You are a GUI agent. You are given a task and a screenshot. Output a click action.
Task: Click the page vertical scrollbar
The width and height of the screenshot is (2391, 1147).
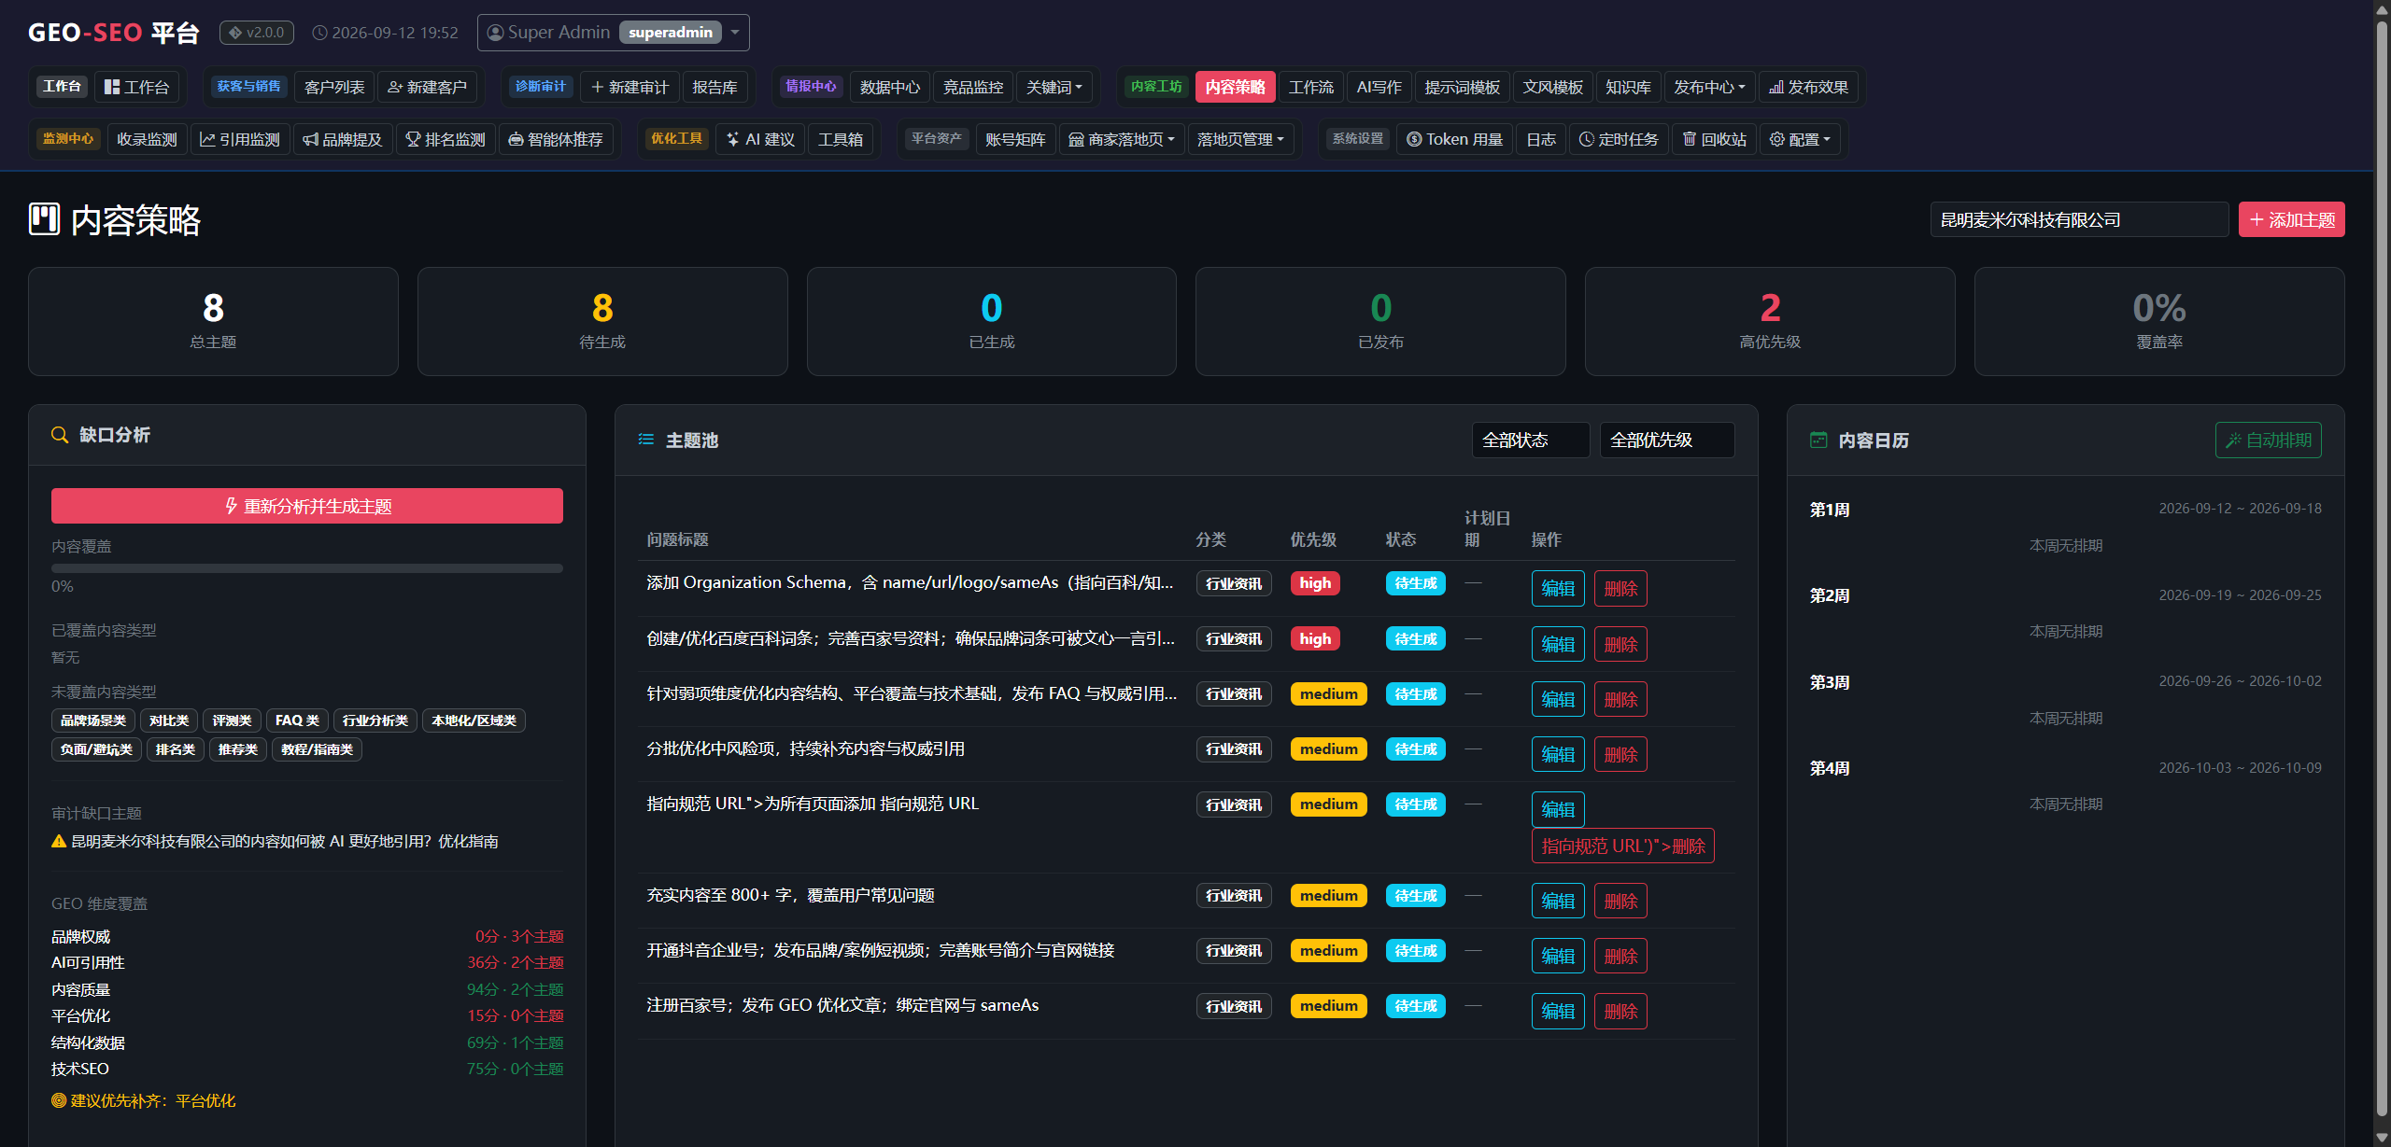2382,569
